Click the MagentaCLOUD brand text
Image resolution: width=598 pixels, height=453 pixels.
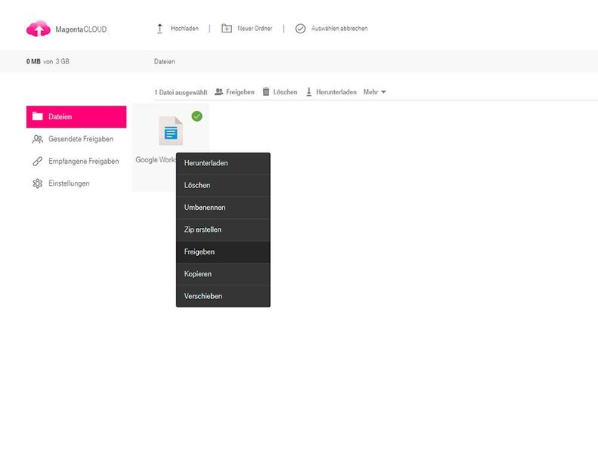point(81,29)
